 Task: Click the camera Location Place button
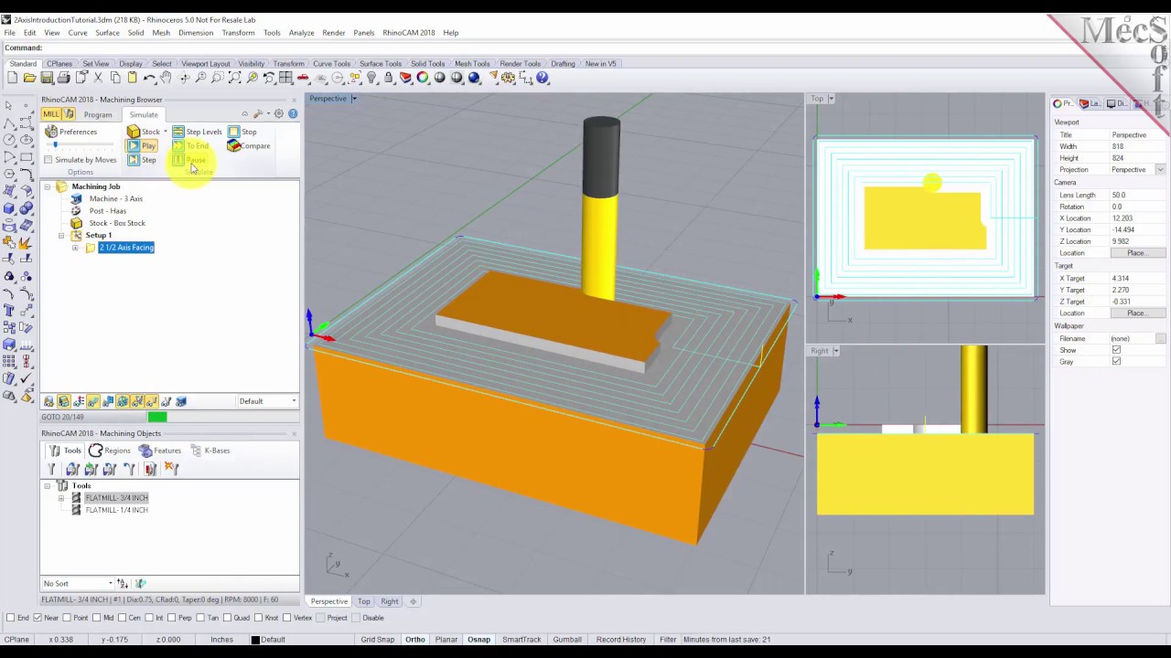1136,253
